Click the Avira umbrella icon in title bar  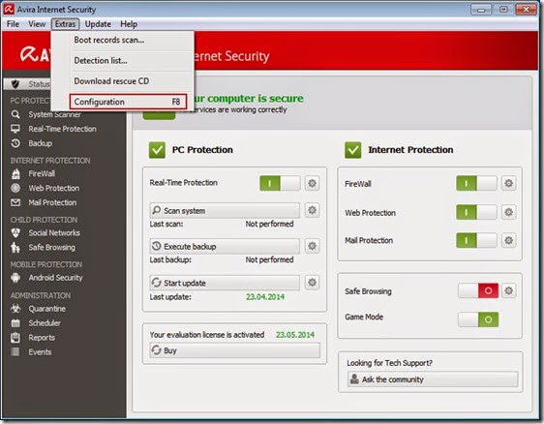[9, 9]
